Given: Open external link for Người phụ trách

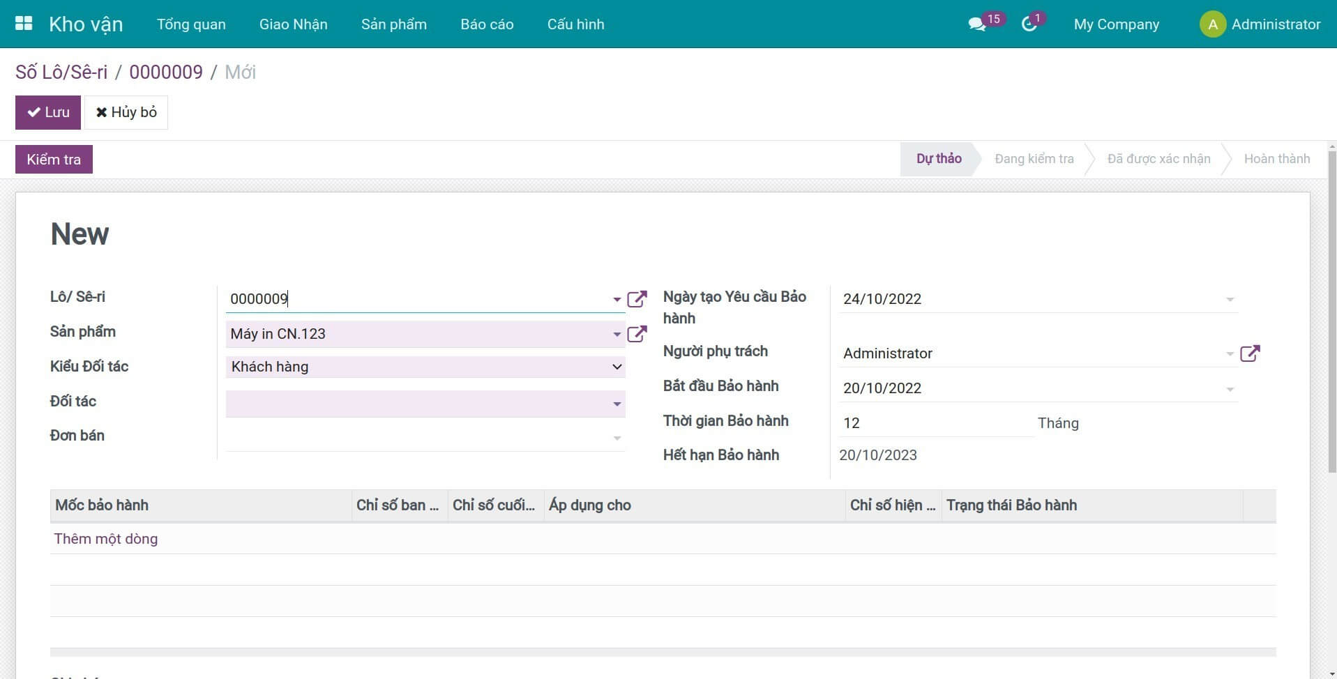Looking at the screenshot, I should point(1250,353).
